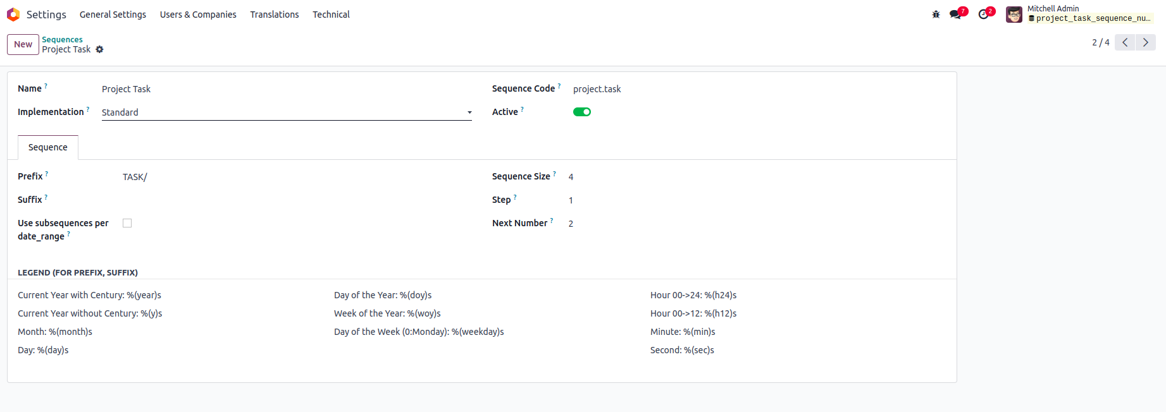Open the debug bug icon menu
The height and width of the screenshot is (412, 1166).
click(x=936, y=15)
